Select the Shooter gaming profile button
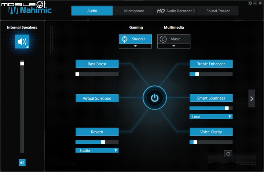This screenshot has height=172, width=264. click(135, 39)
